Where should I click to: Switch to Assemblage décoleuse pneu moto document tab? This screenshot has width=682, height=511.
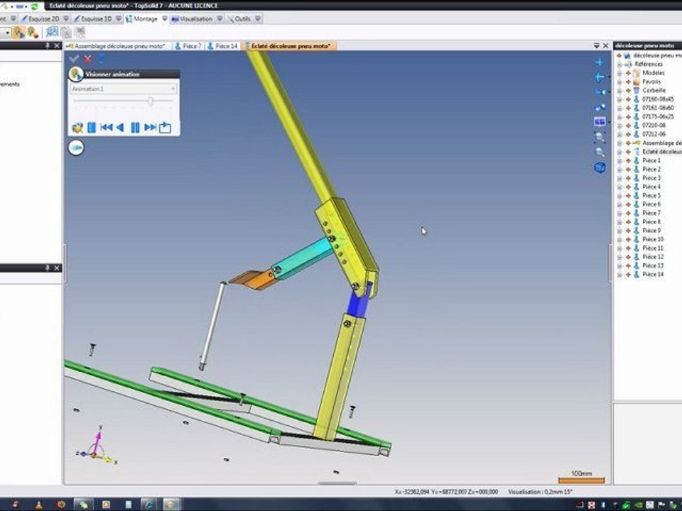pos(117,45)
